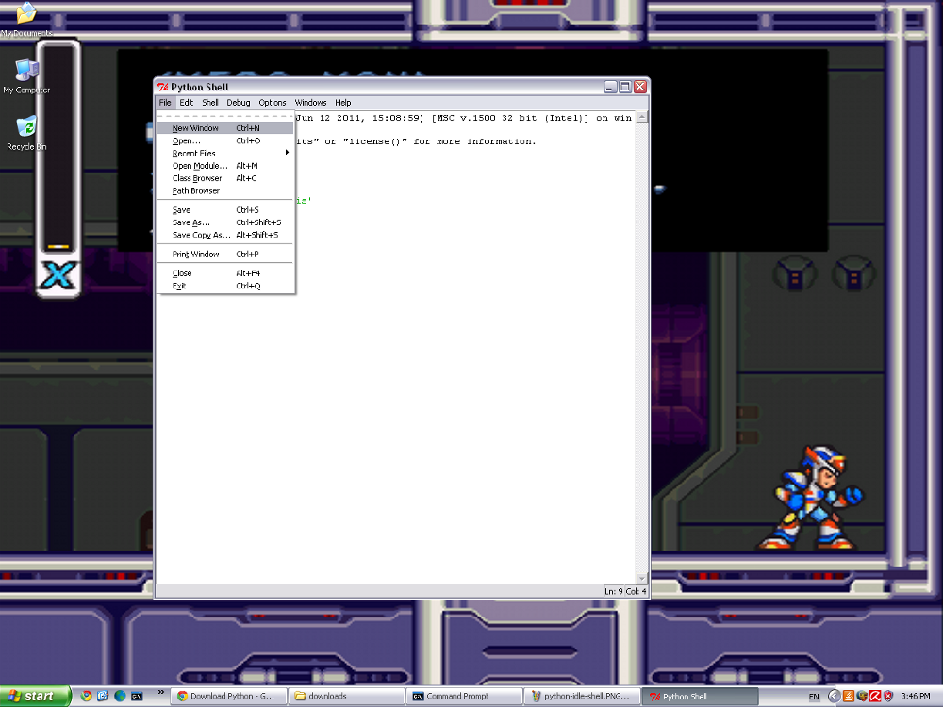Click Exit in the File menu

pyautogui.click(x=179, y=286)
